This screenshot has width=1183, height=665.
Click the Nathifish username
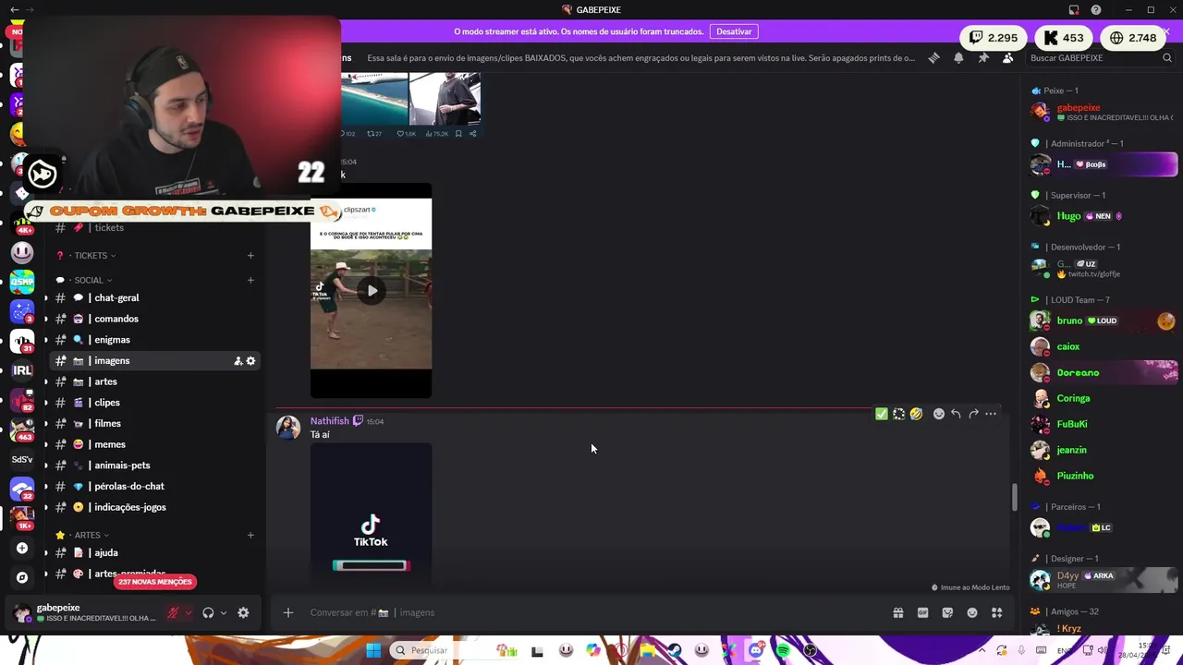(x=329, y=421)
